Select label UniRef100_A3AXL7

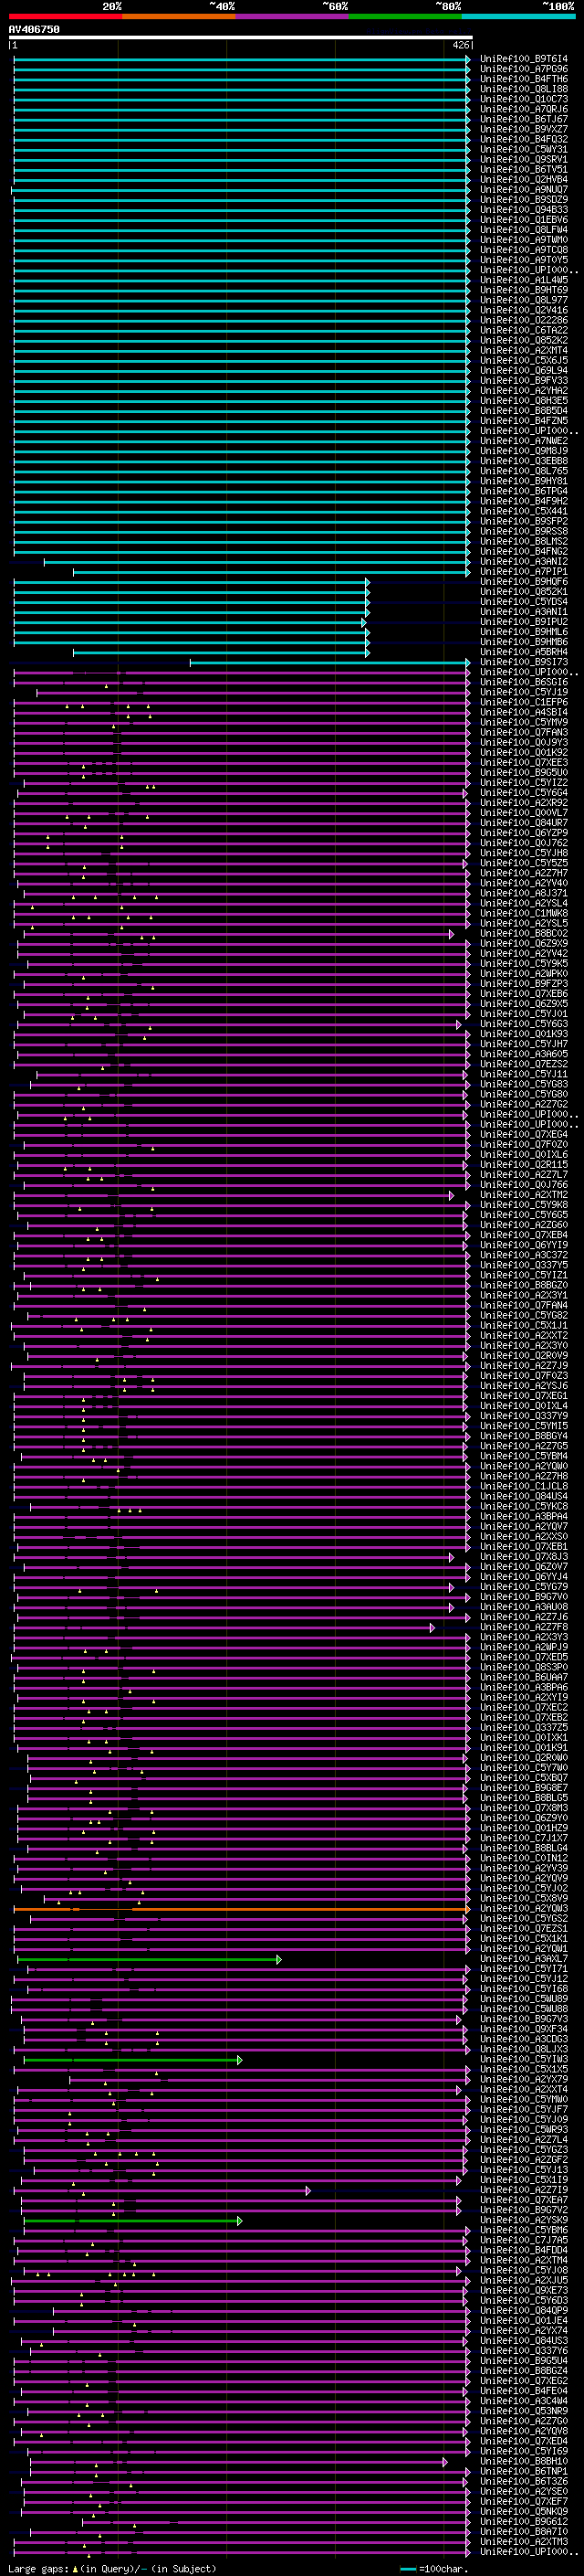click(x=524, y=1959)
